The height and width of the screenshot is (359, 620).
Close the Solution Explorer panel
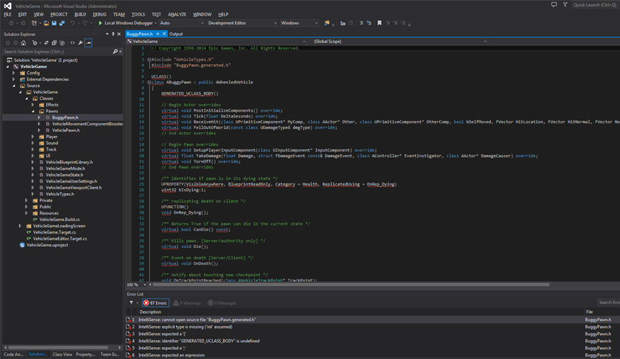pyautogui.click(x=119, y=34)
